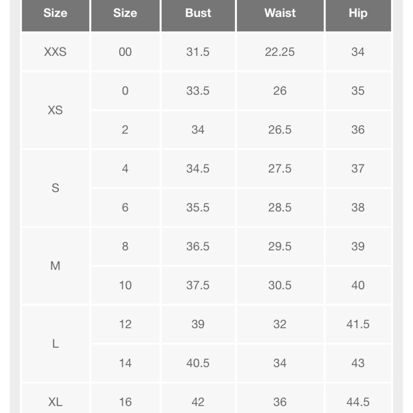Click the Bust column header
This screenshot has height=413, width=413.
pyautogui.click(x=198, y=13)
